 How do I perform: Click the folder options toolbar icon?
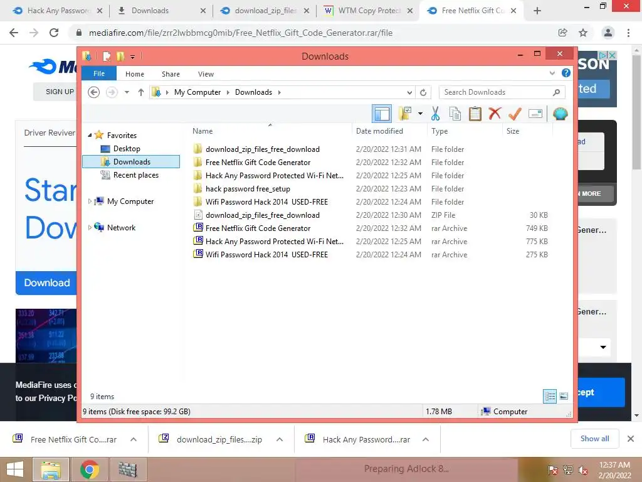pos(405,114)
